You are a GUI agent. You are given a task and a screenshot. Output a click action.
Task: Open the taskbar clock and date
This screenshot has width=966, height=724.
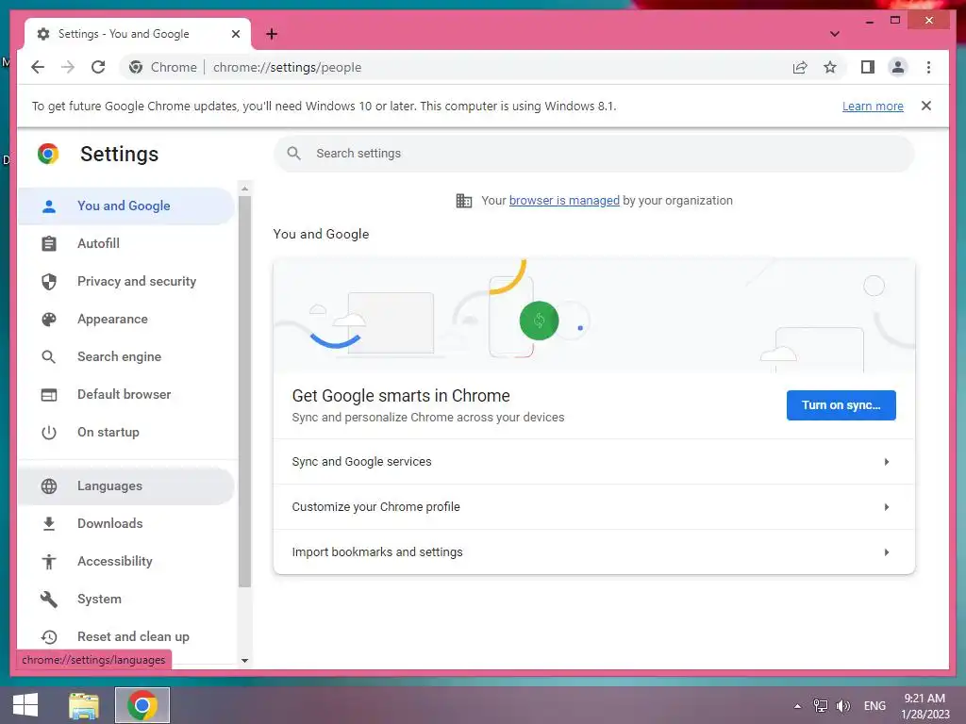924,706
